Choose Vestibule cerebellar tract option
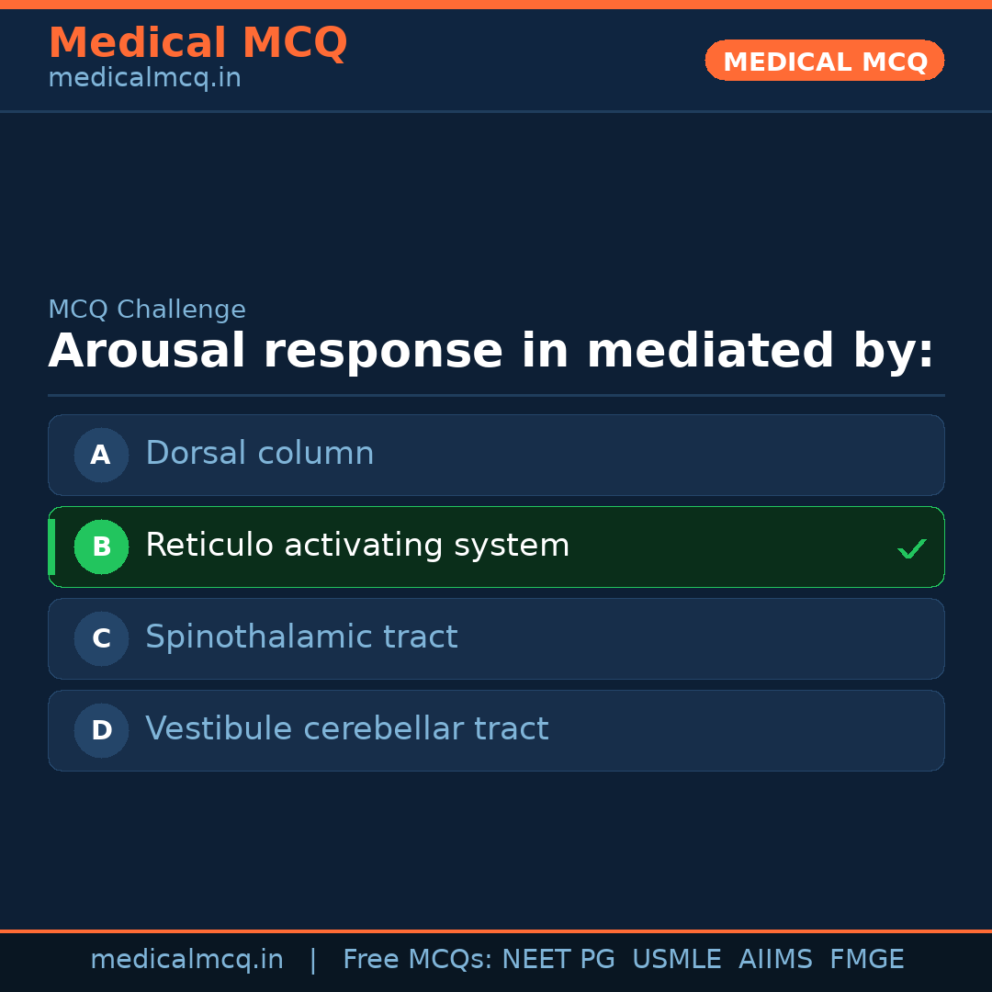Image resolution: width=992 pixels, height=992 pixels. (346, 729)
